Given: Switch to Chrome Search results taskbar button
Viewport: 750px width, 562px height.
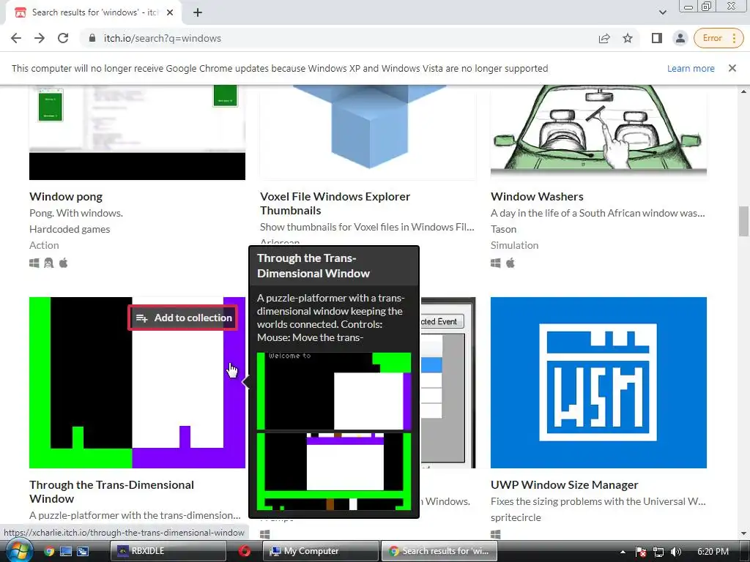Looking at the screenshot, I should point(439,551).
